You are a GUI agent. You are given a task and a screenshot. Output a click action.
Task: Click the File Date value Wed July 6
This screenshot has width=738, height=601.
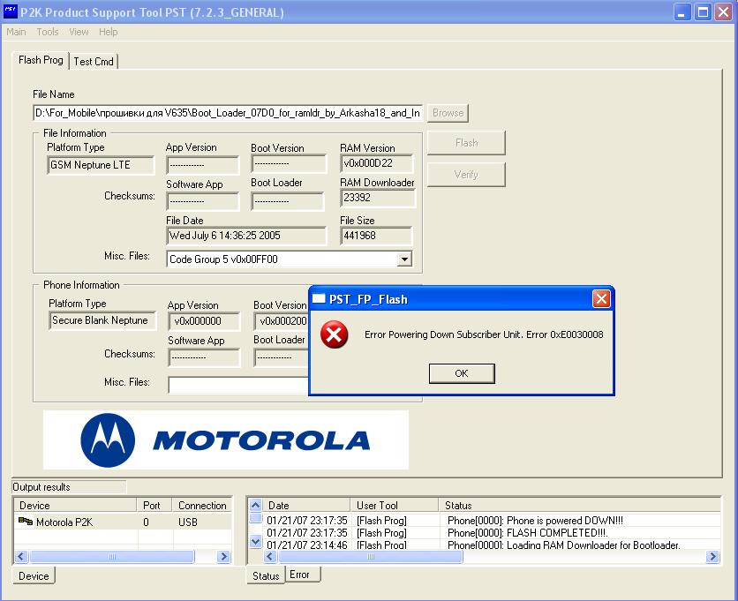[245, 236]
